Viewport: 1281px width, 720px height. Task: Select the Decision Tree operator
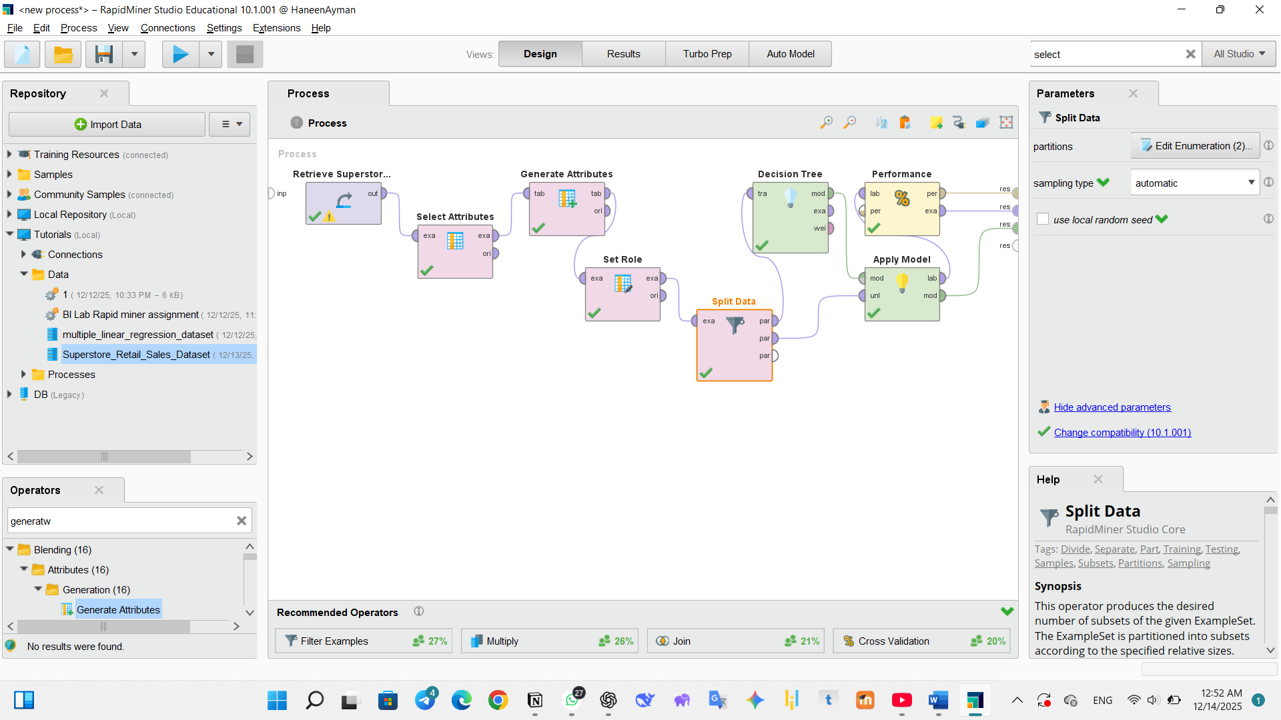(791, 217)
